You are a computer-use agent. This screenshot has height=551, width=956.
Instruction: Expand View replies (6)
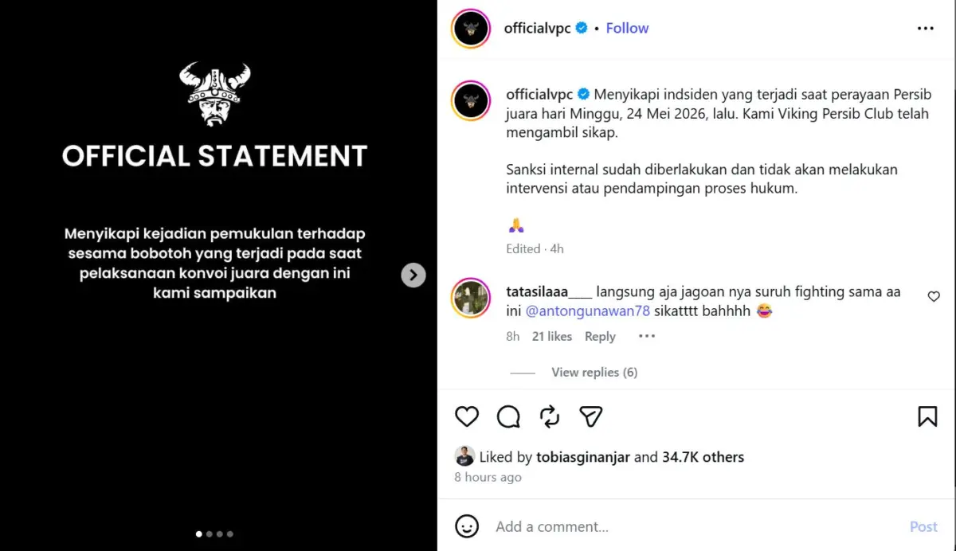click(x=594, y=372)
